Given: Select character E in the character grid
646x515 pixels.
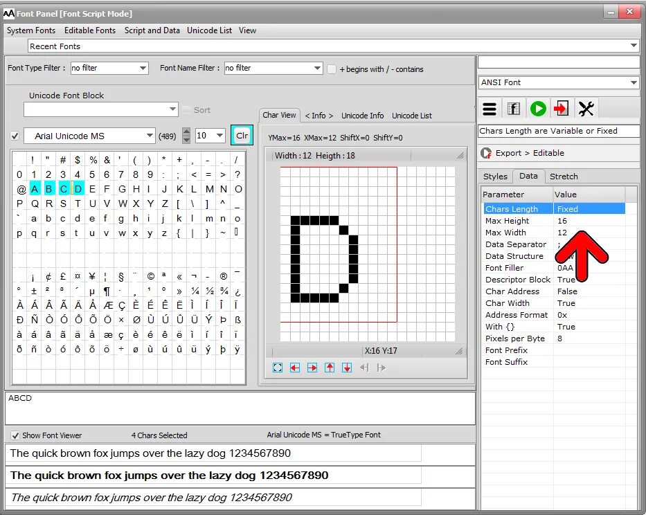Looking at the screenshot, I should coord(92,189).
